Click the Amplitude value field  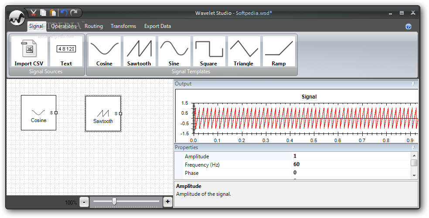[351, 156]
